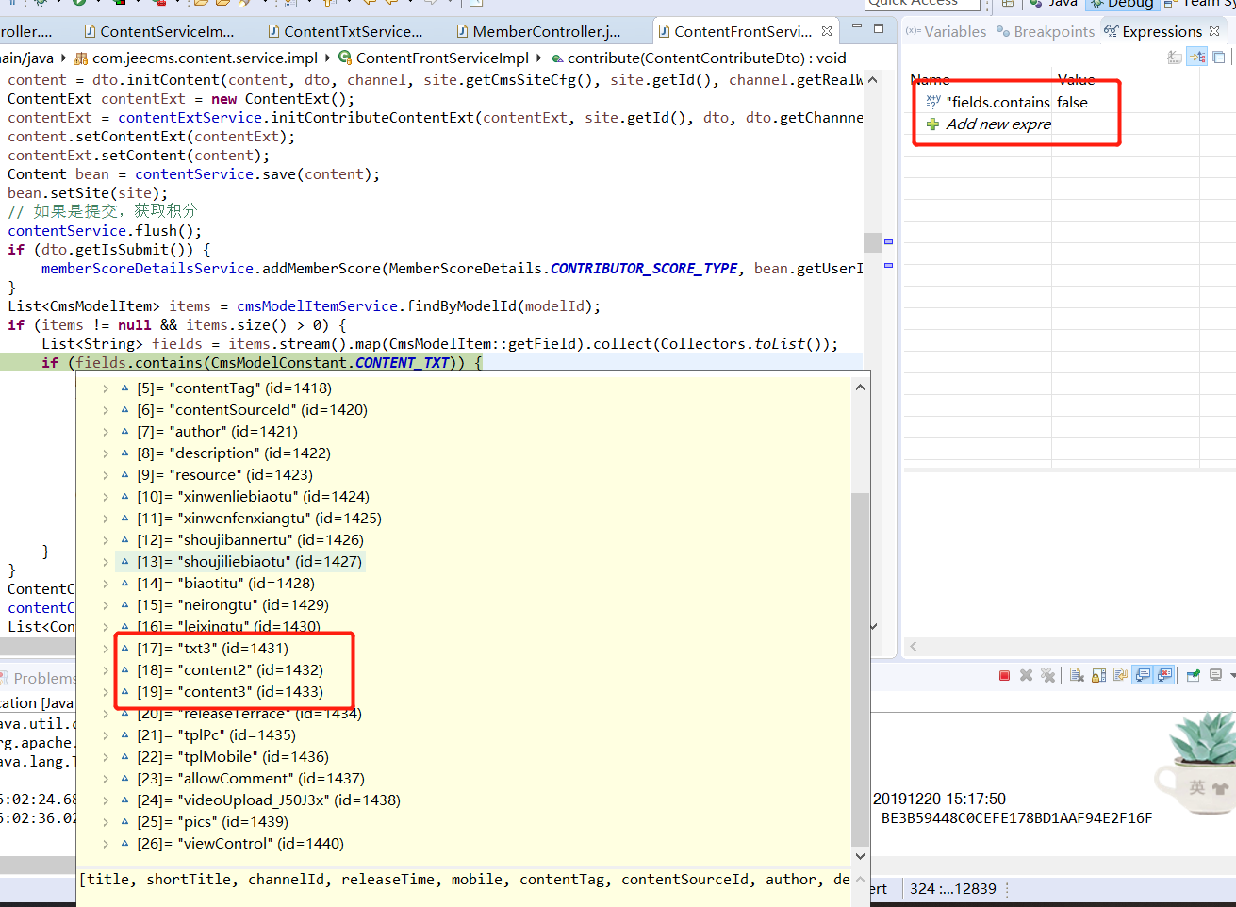Select the "fields.contains" expression row
Viewport: 1236px width, 907px height.
coord(999,102)
